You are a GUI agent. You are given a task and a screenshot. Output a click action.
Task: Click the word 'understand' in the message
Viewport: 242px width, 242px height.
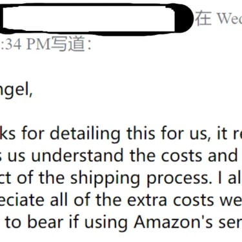coord(77,156)
